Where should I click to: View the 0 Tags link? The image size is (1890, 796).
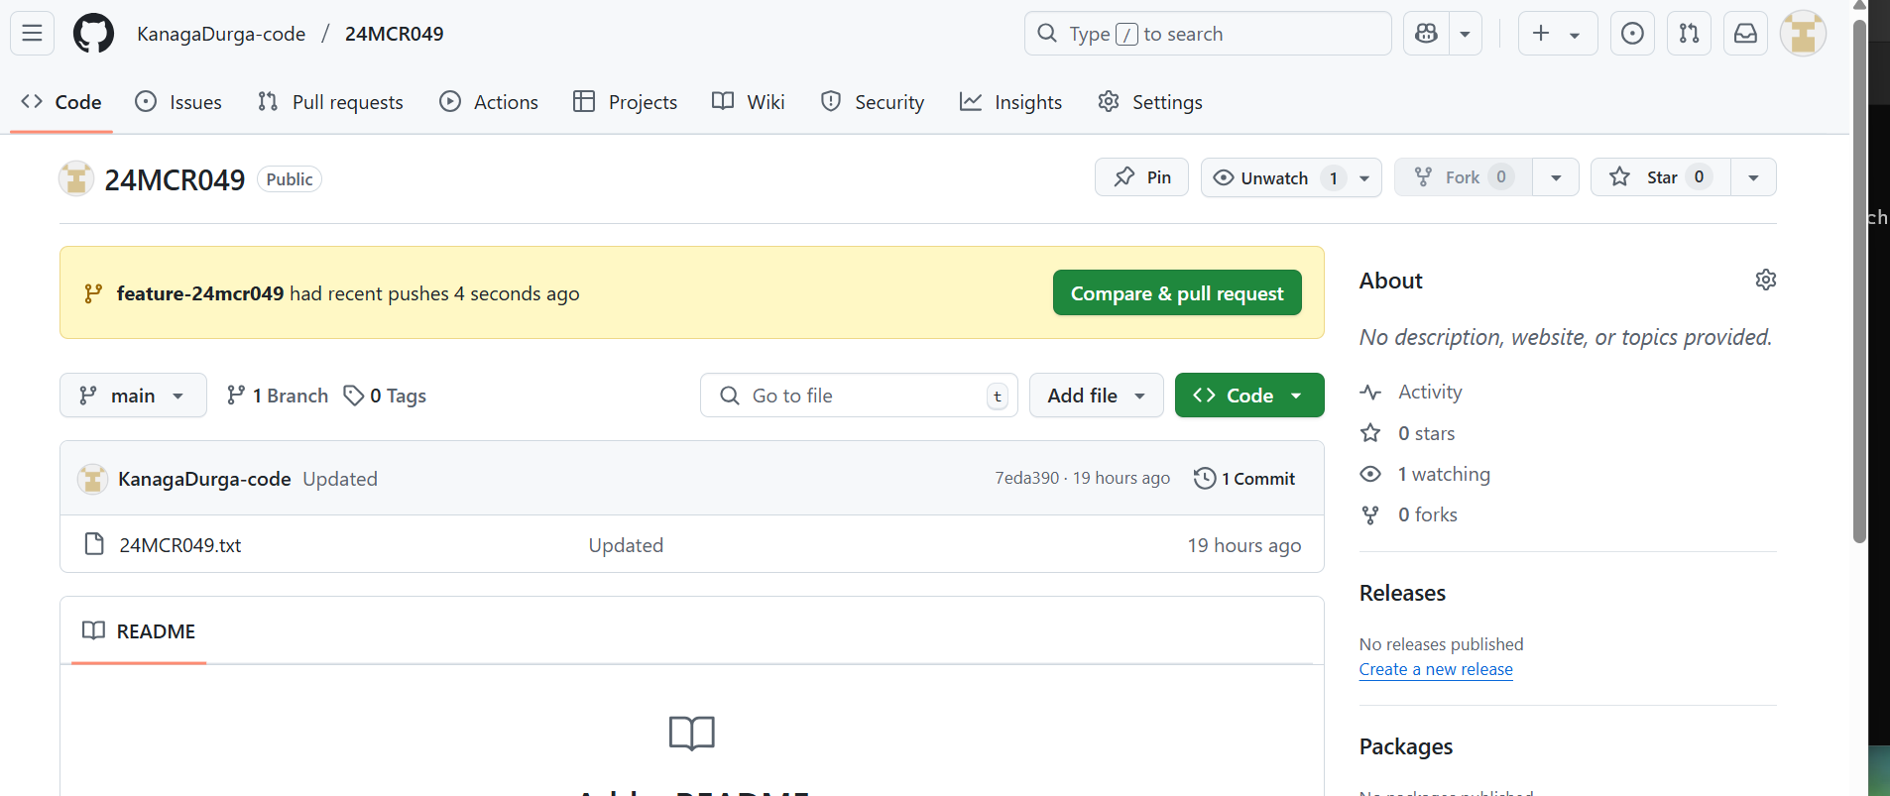[385, 396]
